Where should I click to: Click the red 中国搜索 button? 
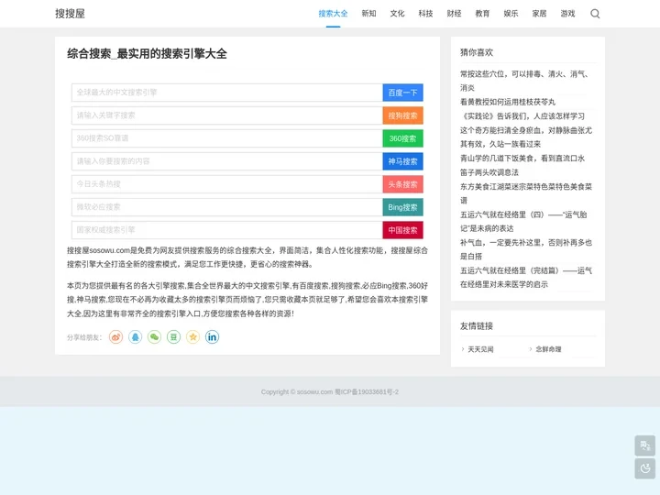402,230
